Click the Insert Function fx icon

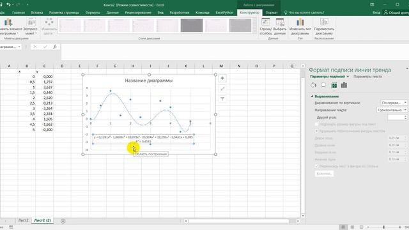[55, 47]
